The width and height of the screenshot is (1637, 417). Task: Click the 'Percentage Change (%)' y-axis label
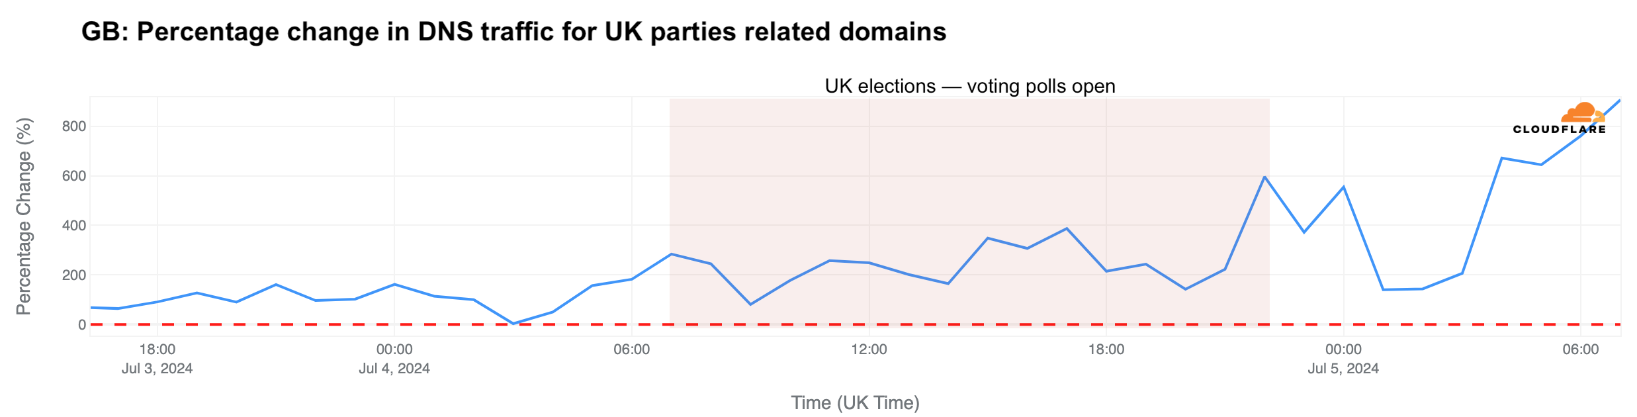click(24, 216)
